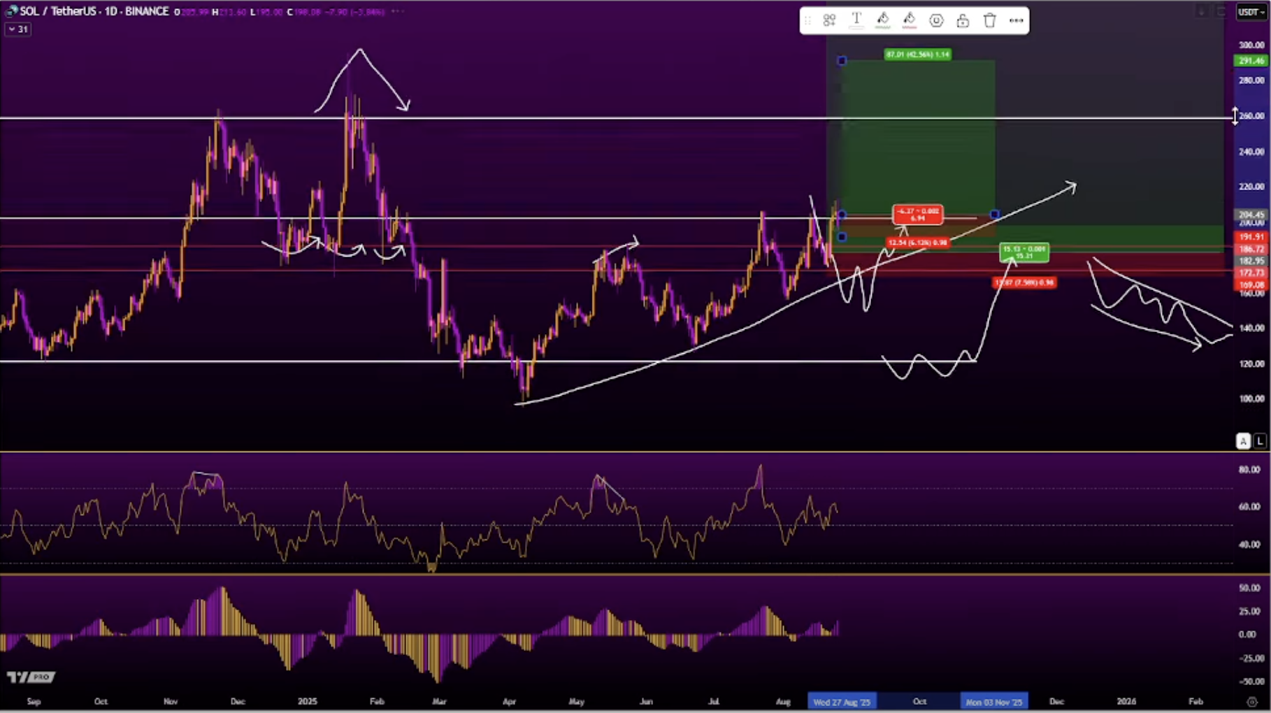Expand the collapsed indicators legend '31'

pos(17,29)
